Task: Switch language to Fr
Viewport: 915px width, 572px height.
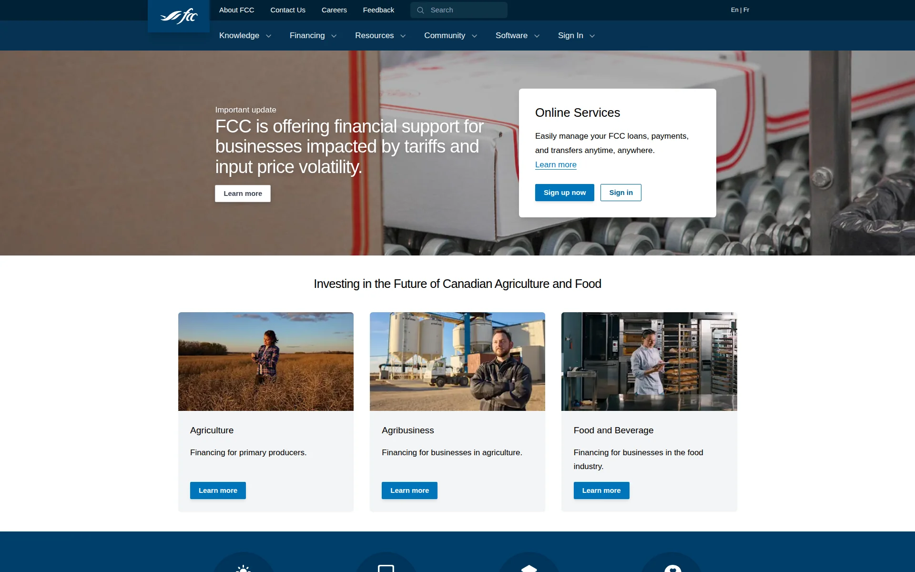Action: pos(746,10)
